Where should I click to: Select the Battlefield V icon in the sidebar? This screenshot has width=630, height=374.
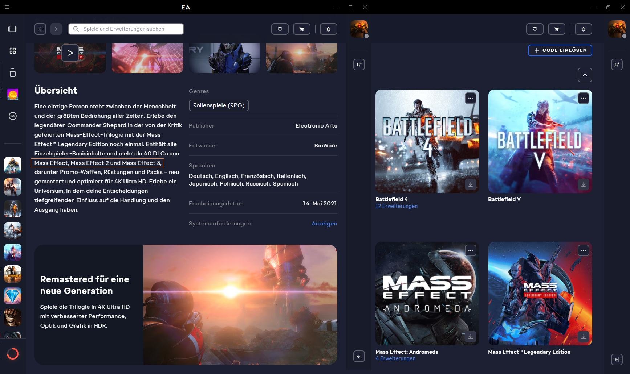click(x=13, y=252)
